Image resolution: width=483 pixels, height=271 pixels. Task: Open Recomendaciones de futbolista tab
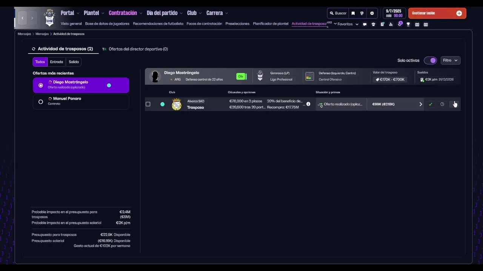[x=158, y=24]
